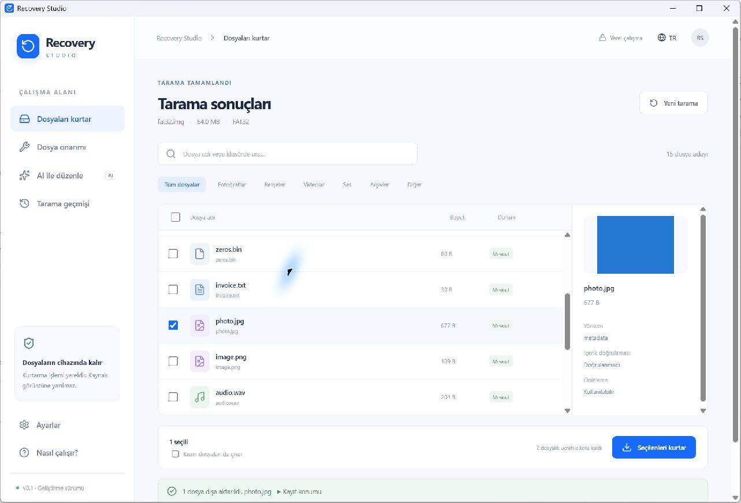Uncheck the photo.jpg checkbox
Image resolution: width=741 pixels, height=503 pixels.
click(x=173, y=325)
